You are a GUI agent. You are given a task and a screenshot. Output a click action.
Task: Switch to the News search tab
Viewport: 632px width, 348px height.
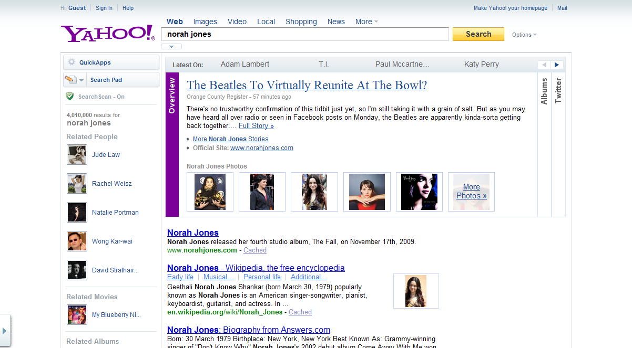pyautogui.click(x=336, y=22)
